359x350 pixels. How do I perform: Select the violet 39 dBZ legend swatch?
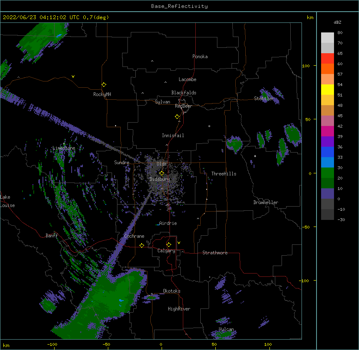point(327,141)
